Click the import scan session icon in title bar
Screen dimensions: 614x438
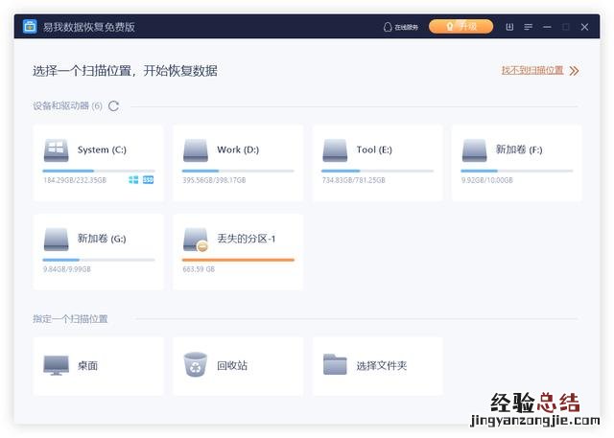(x=509, y=27)
